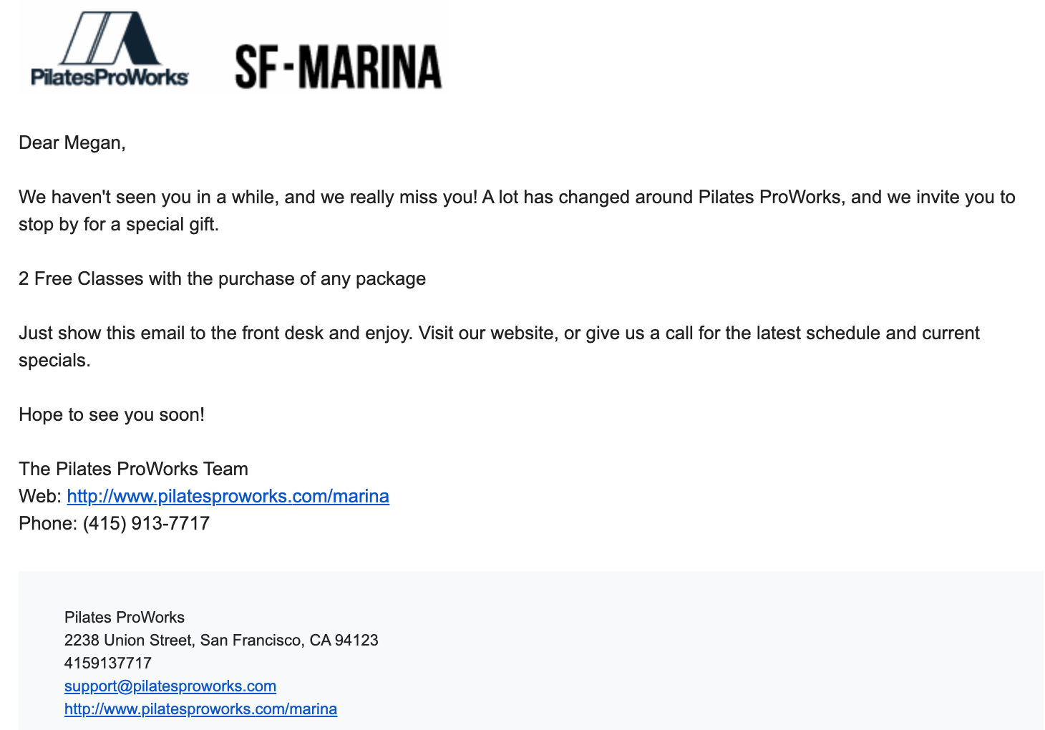The width and height of the screenshot is (1045, 730).
Task: Click the Just show this email paragraph
Action: click(x=499, y=346)
